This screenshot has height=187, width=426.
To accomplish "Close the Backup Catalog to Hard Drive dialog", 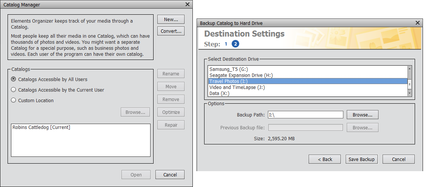I will (418, 23).
